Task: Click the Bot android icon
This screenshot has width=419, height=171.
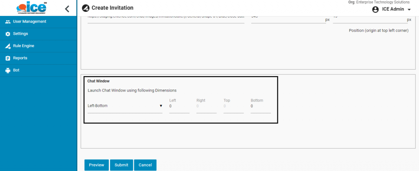Action: [x=7, y=70]
